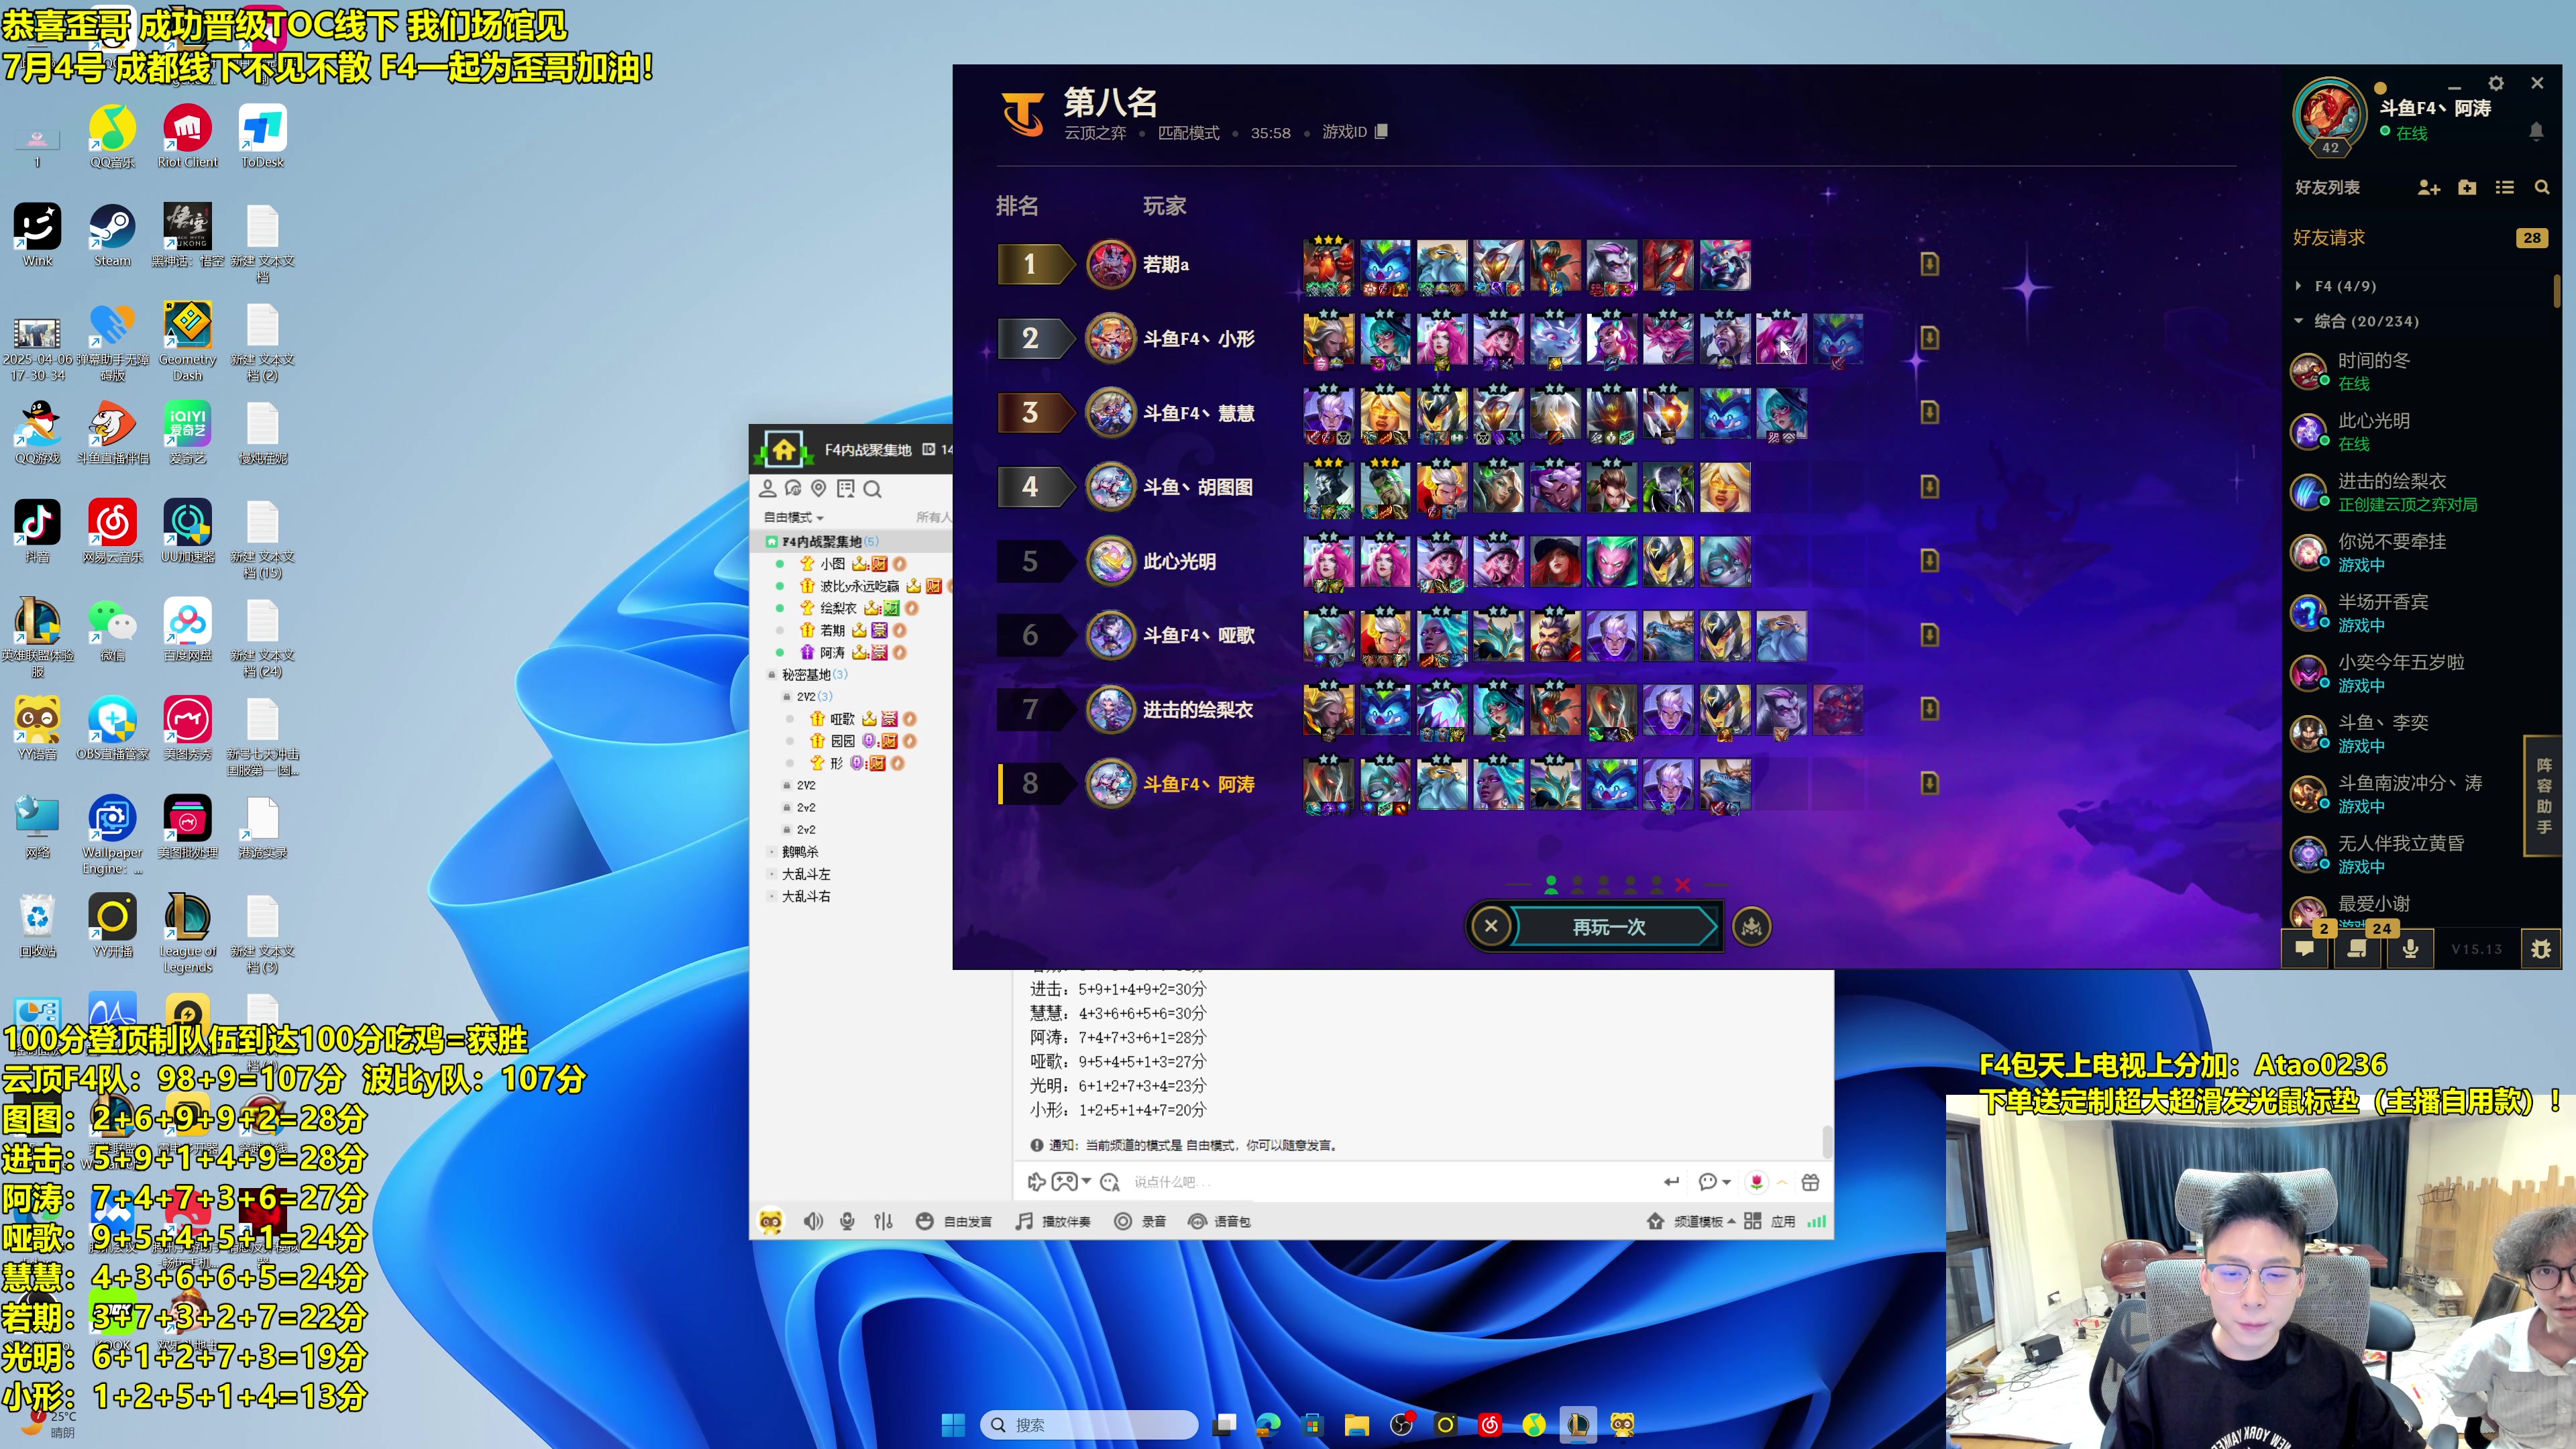Collapse the 秘密基地 channel node

pos(771,674)
